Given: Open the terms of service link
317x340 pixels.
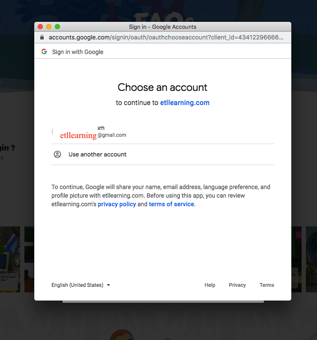Looking at the screenshot, I should coord(171,204).
